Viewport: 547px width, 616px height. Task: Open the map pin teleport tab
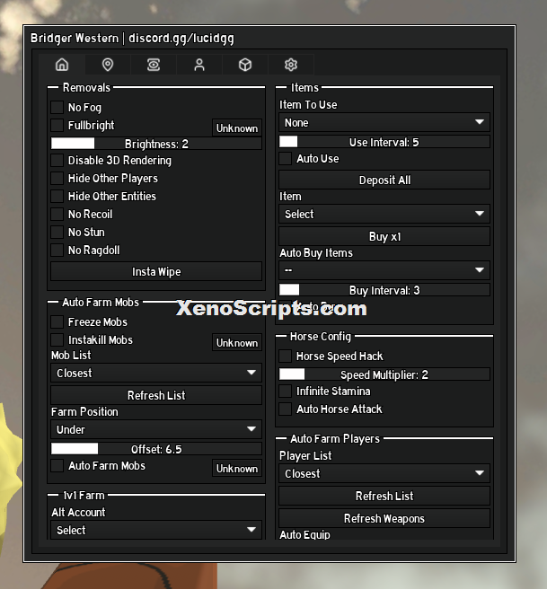tap(108, 65)
